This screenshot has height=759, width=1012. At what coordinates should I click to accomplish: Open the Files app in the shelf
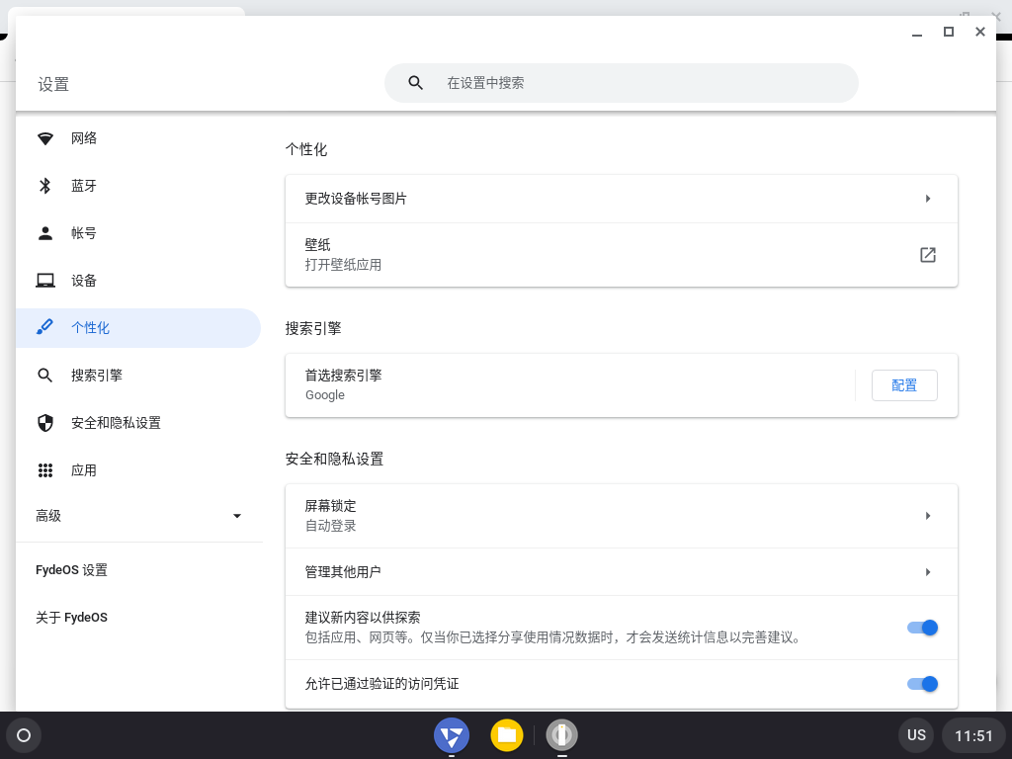507,734
